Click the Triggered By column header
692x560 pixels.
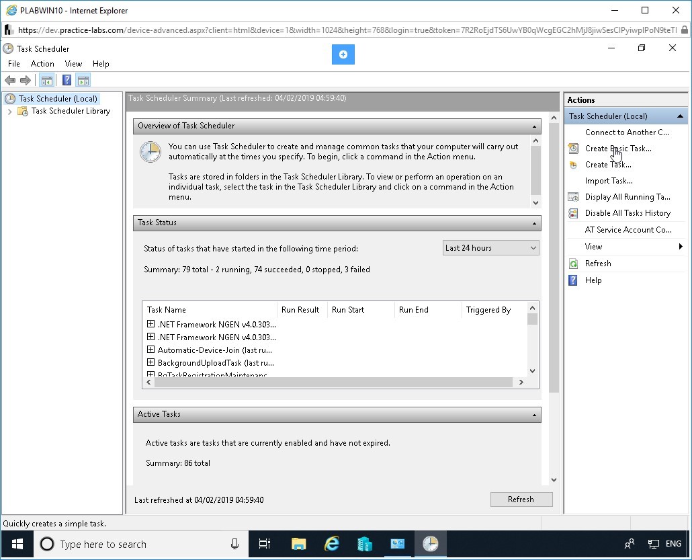[x=493, y=310]
